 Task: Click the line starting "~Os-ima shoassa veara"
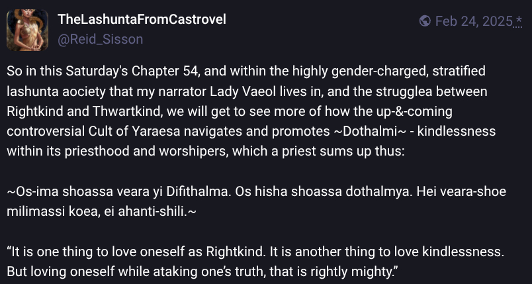pyautogui.click(x=132, y=191)
